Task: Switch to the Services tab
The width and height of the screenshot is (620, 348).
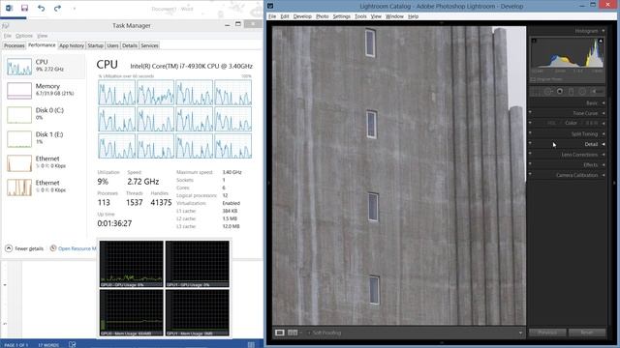Action: pos(149,45)
